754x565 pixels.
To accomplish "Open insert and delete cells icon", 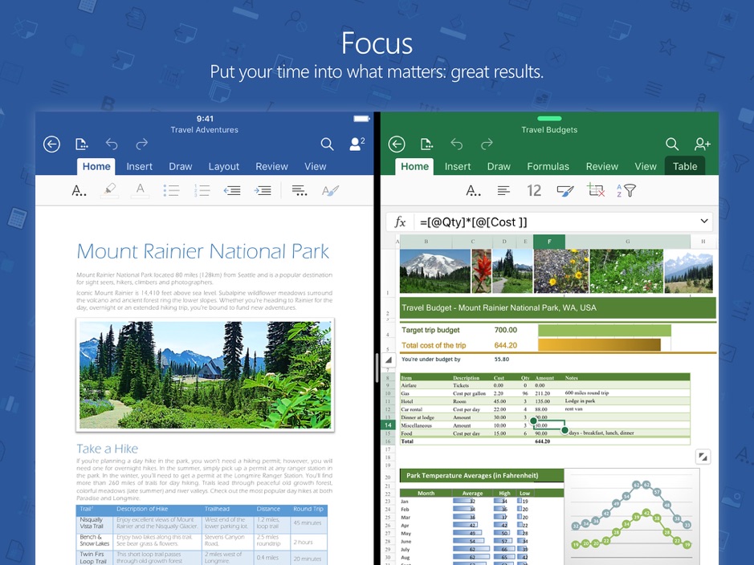I will coord(596,190).
